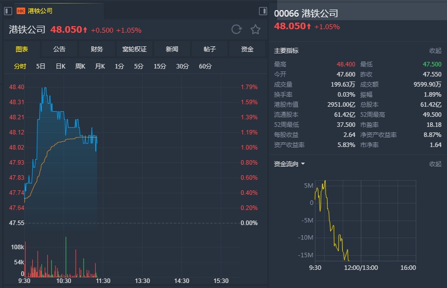This screenshot has width=447, height=288.
Task: Click the 换手率 value 0.03%
Action: [346, 95]
